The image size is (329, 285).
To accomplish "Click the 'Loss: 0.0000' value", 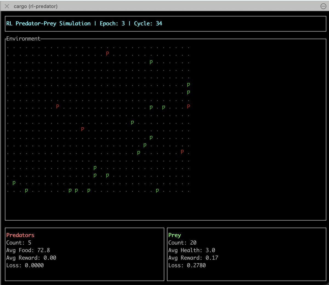I will [x=25, y=265].
